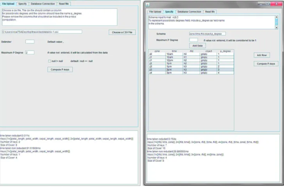
Task: Click the right window's Maximum P Degree field
Action: 193,40
